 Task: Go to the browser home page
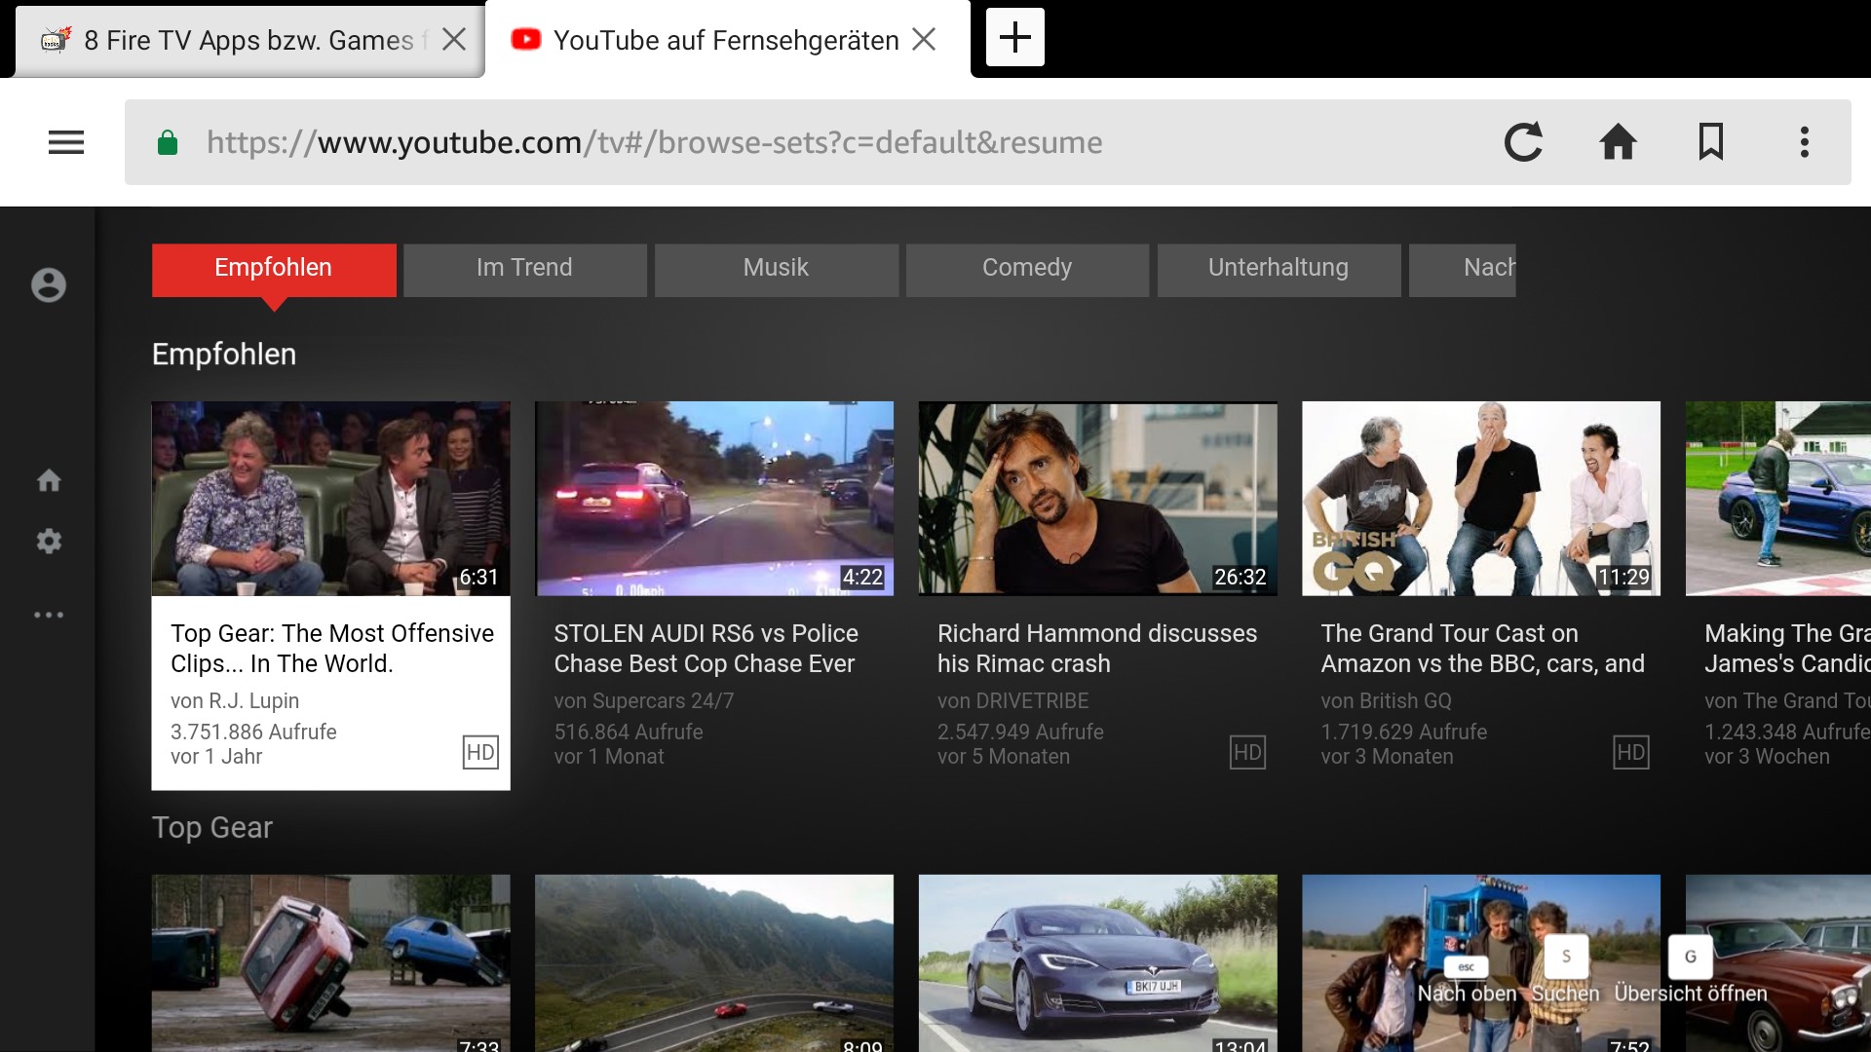point(1618,142)
